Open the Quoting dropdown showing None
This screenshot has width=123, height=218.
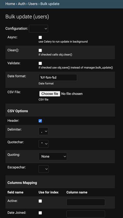coord(53,156)
